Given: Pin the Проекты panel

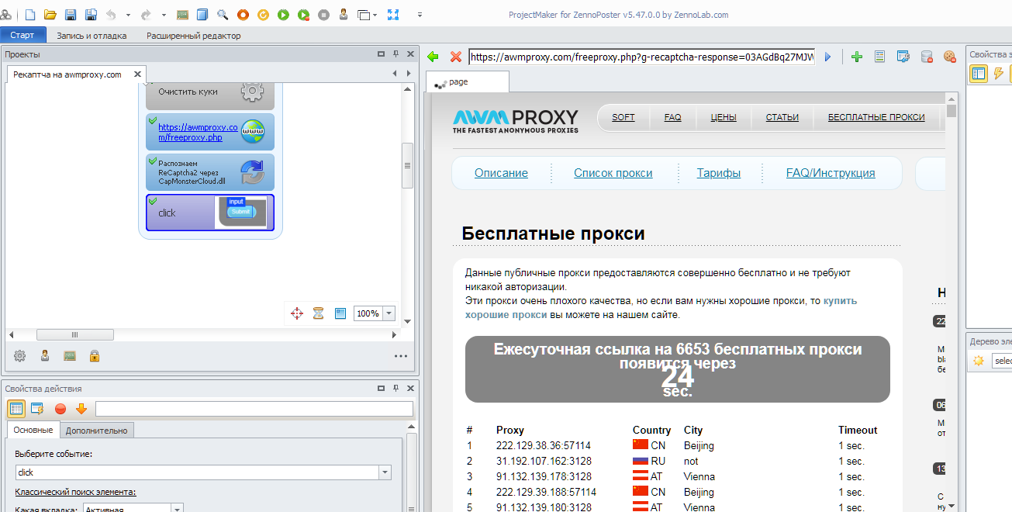Looking at the screenshot, I should tap(395, 54).
